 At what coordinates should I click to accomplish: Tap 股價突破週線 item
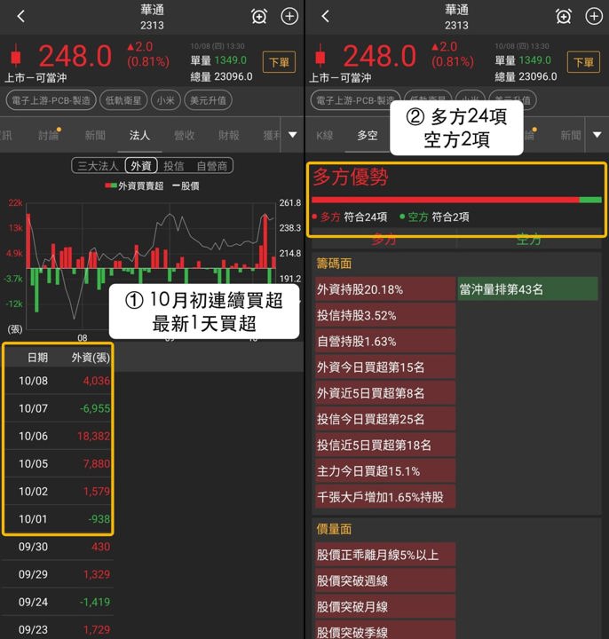coord(384,580)
